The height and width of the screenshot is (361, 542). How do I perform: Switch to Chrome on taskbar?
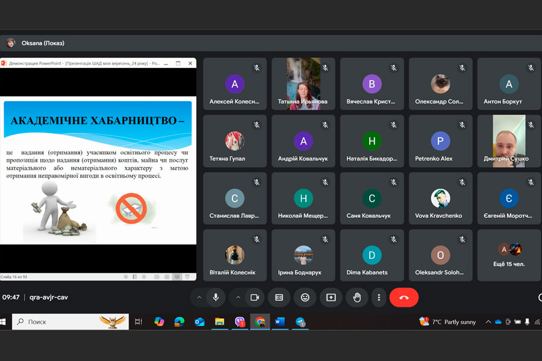click(x=260, y=322)
